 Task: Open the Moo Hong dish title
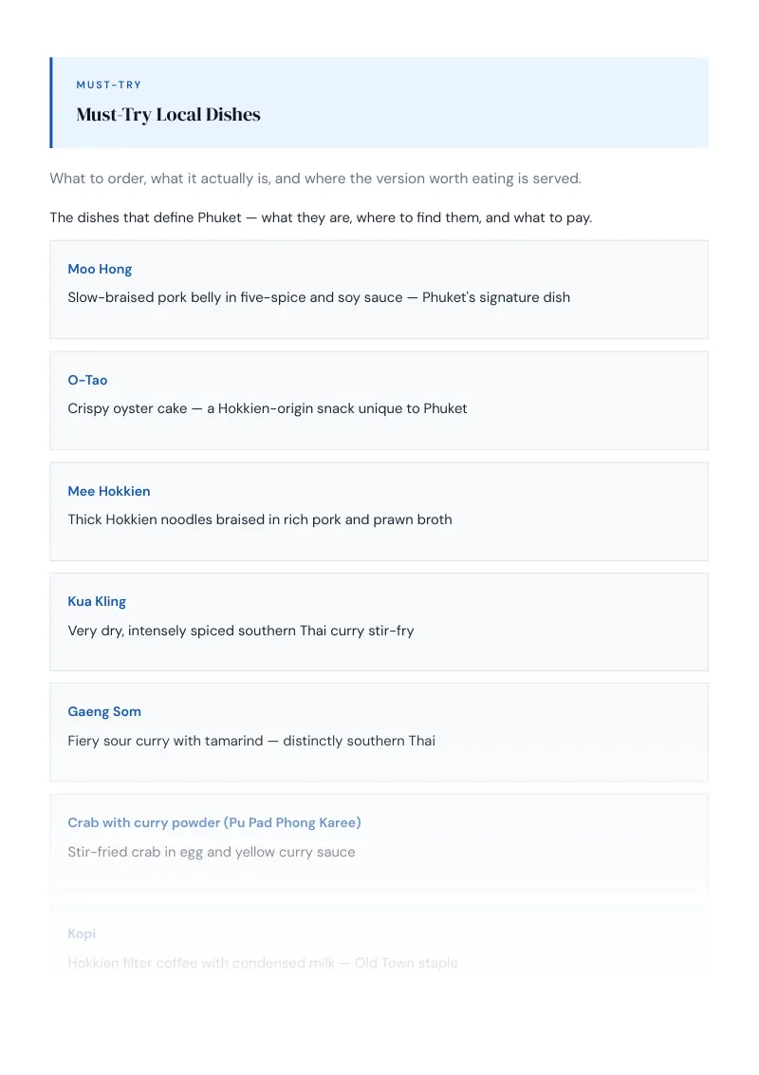100,269
